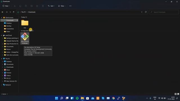Open taskbar Search
This screenshot has width=180, height=101.
[62, 98]
